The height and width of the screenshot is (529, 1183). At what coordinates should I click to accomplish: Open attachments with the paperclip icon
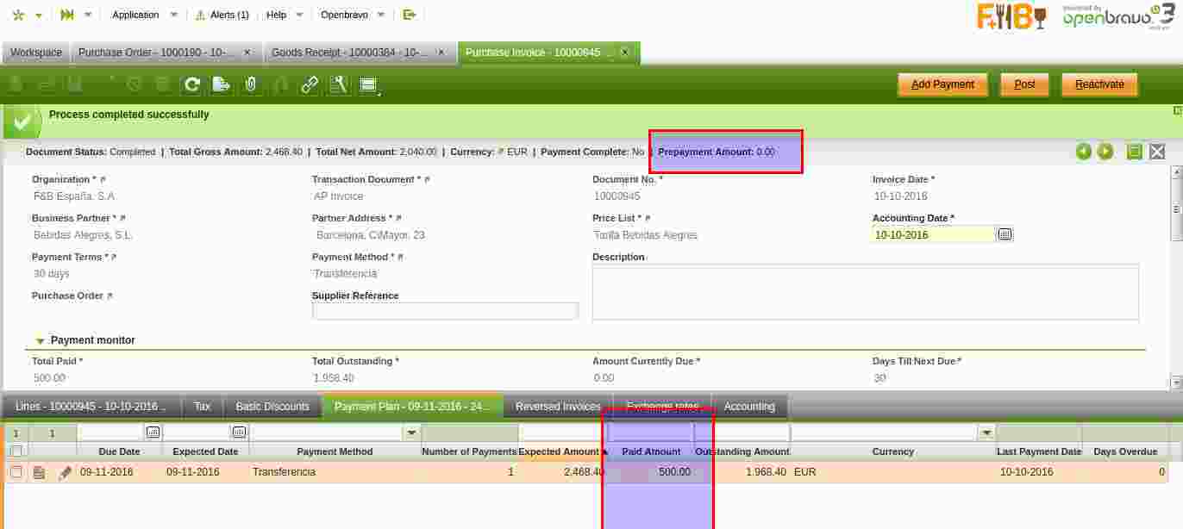click(251, 84)
